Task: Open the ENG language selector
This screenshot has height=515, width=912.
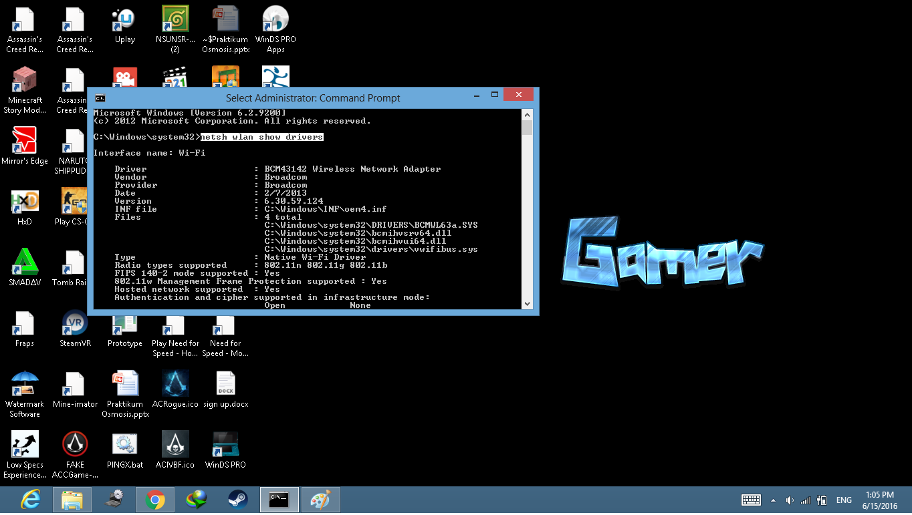Action: 844,499
